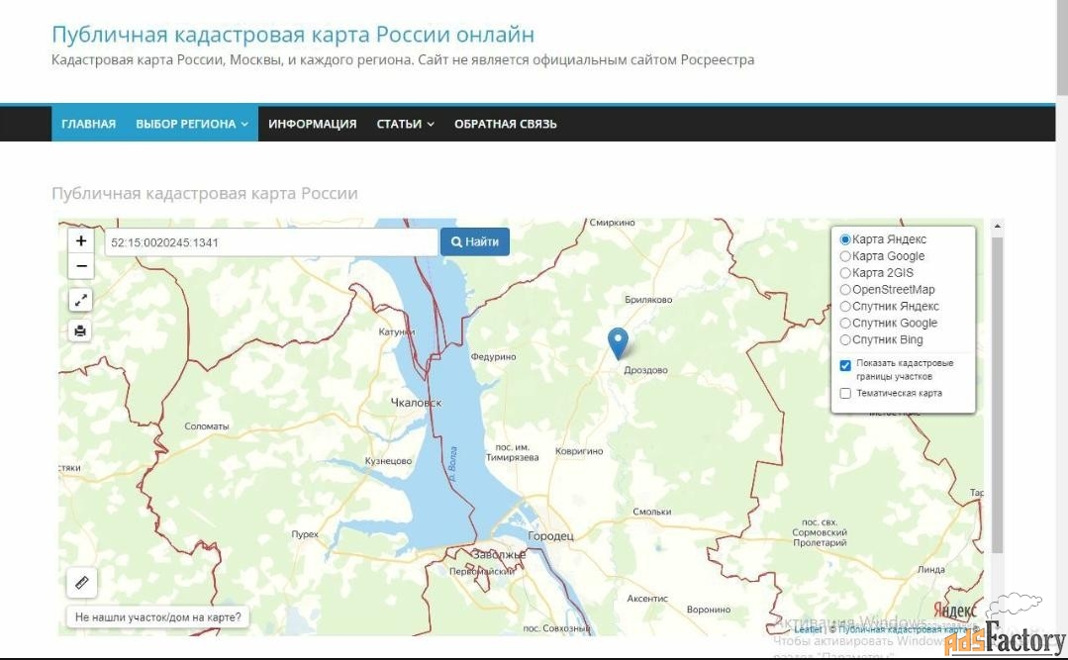
Task: Go to the Информация page
Action: (312, 124)
